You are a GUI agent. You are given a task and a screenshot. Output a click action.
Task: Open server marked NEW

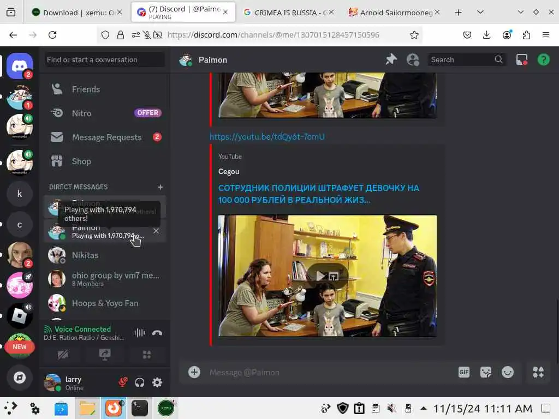(20, 346)
